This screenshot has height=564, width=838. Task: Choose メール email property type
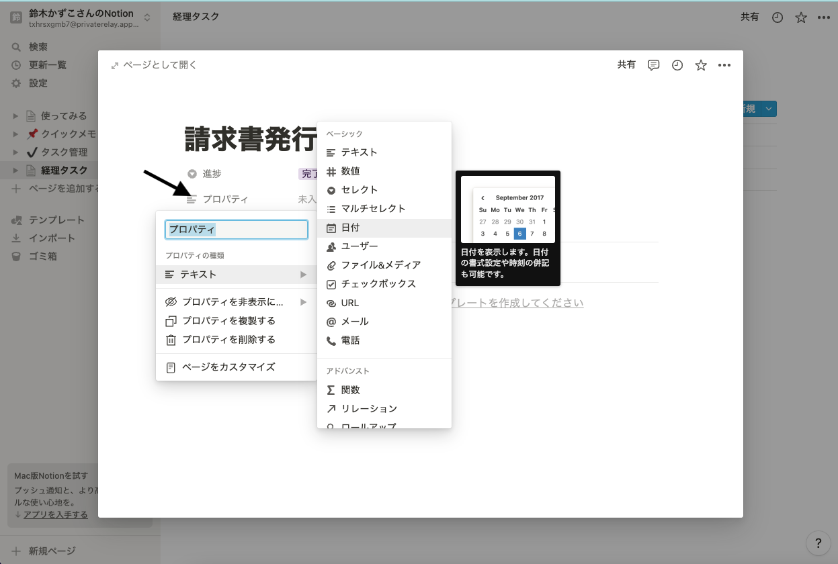tap(384, 322)
